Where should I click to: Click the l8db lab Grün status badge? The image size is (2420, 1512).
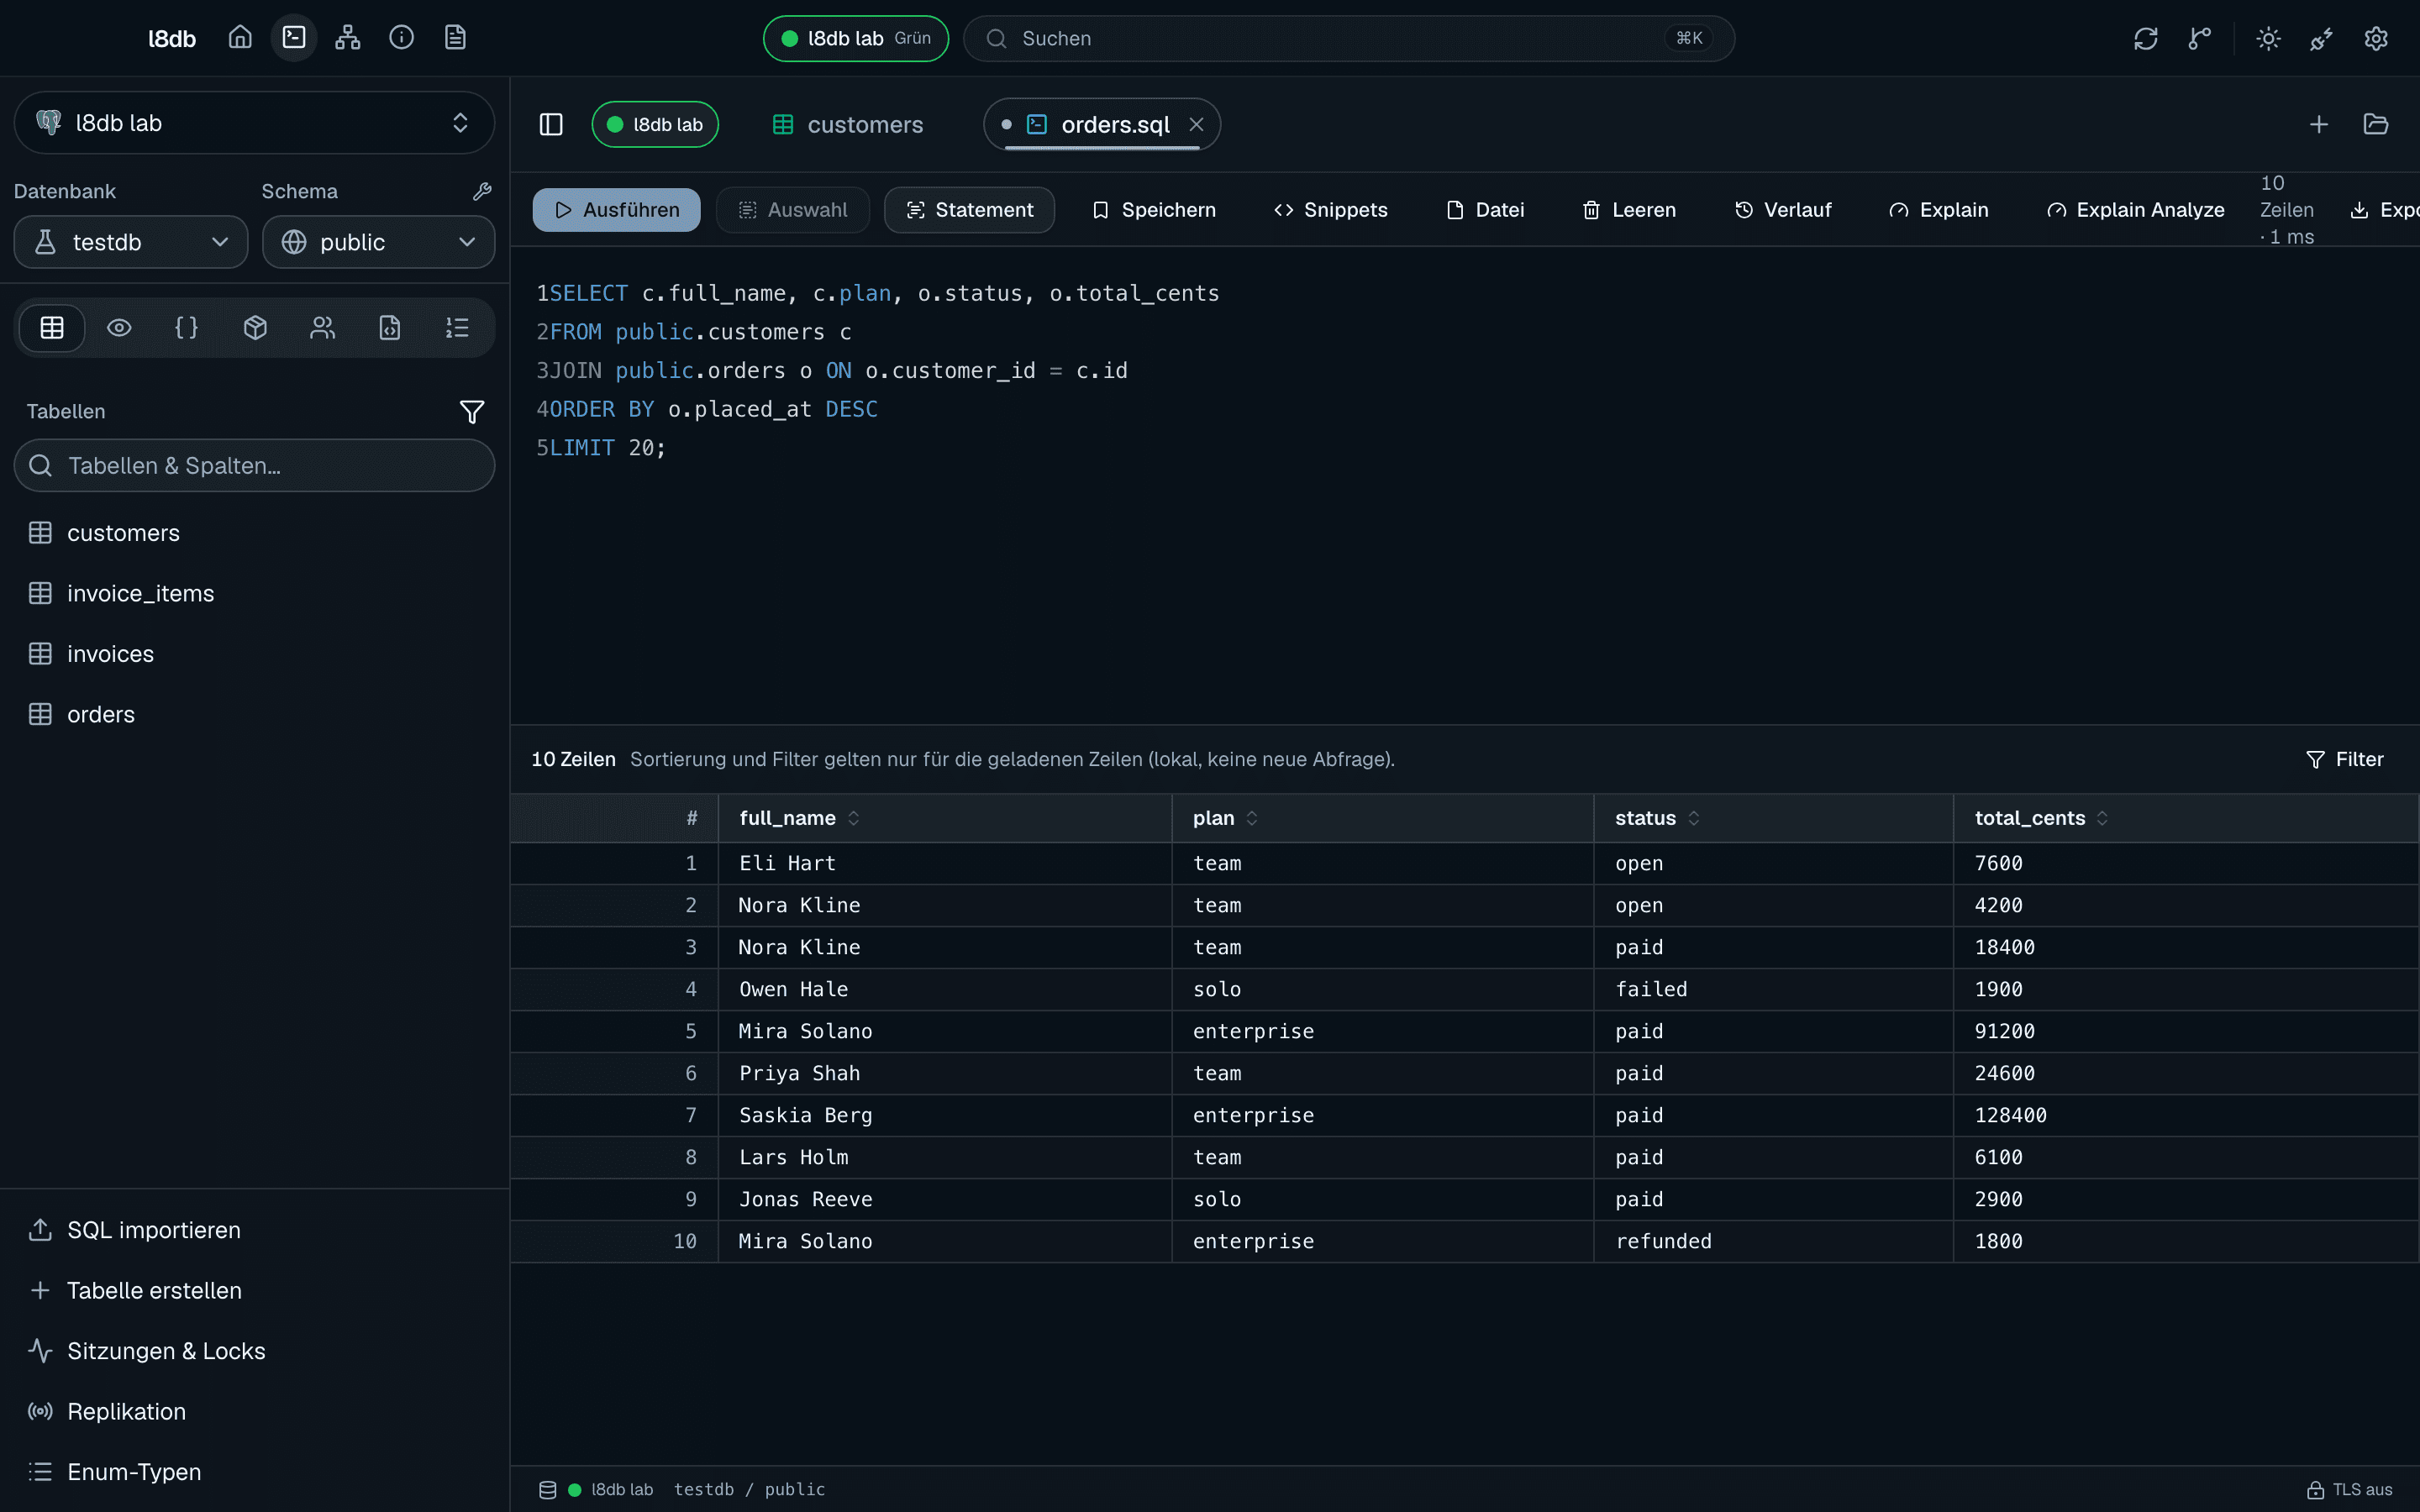[856, 38]
